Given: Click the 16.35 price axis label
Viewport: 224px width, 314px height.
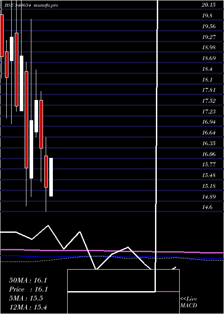Looking at the screenshot, I should 209,144.
